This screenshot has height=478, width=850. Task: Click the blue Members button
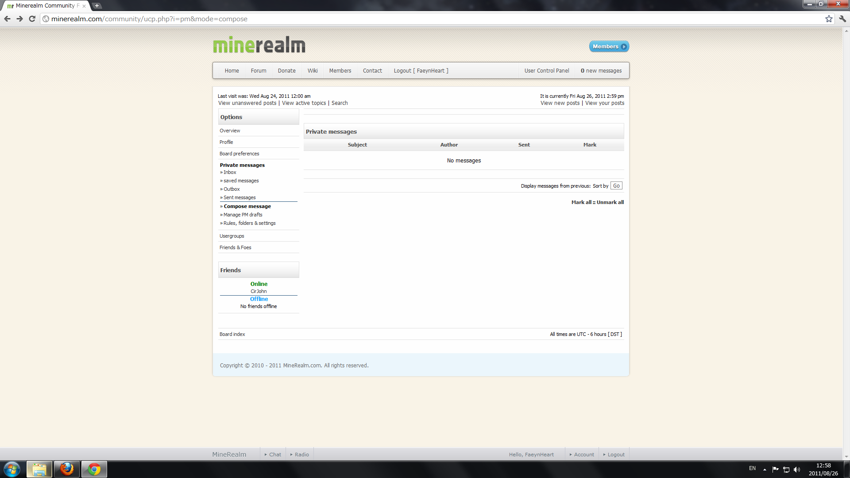609,46
